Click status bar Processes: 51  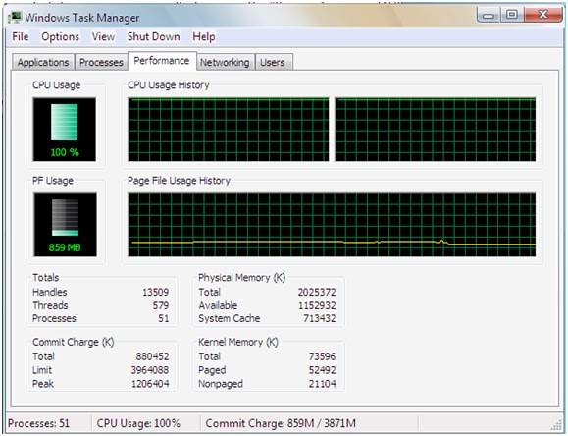38,423
